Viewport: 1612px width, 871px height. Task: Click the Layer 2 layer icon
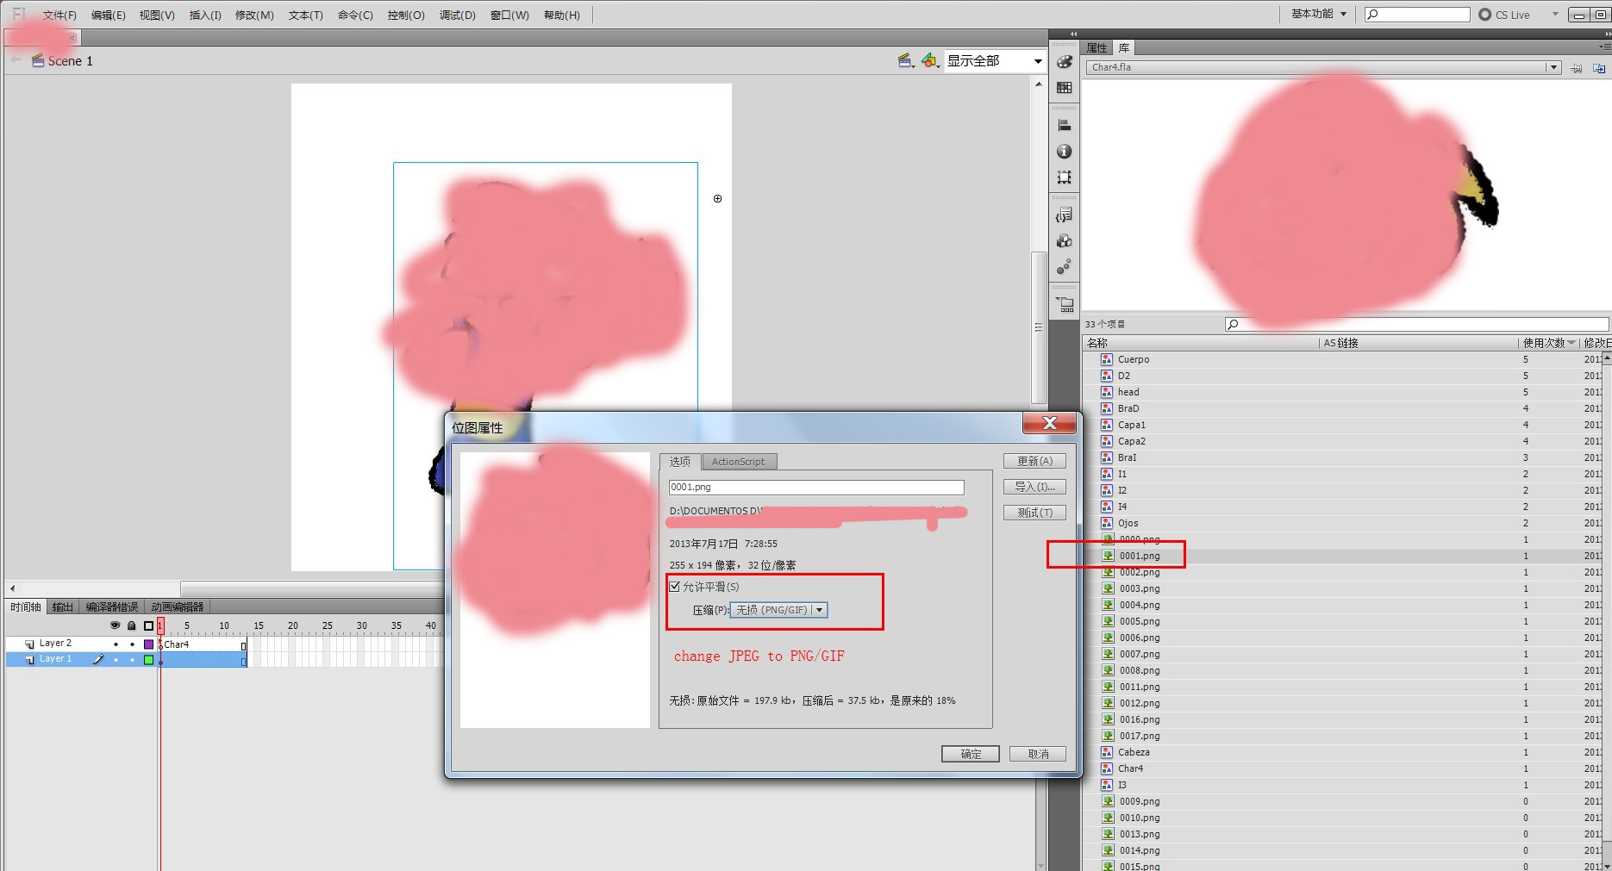pyautogui.click(x=29, y=644)
